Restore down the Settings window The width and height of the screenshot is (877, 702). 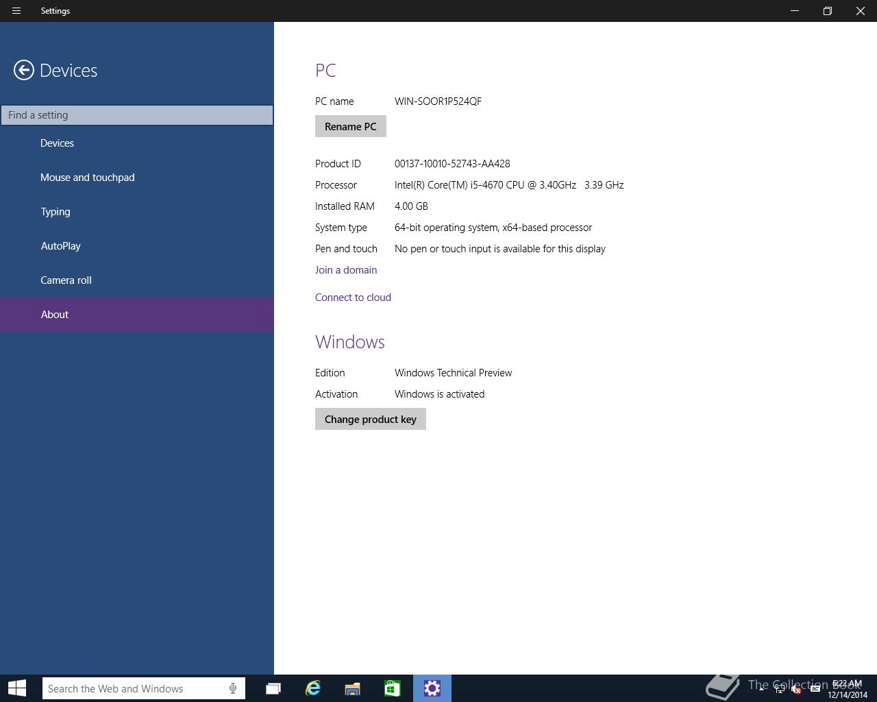pos(828,11)
